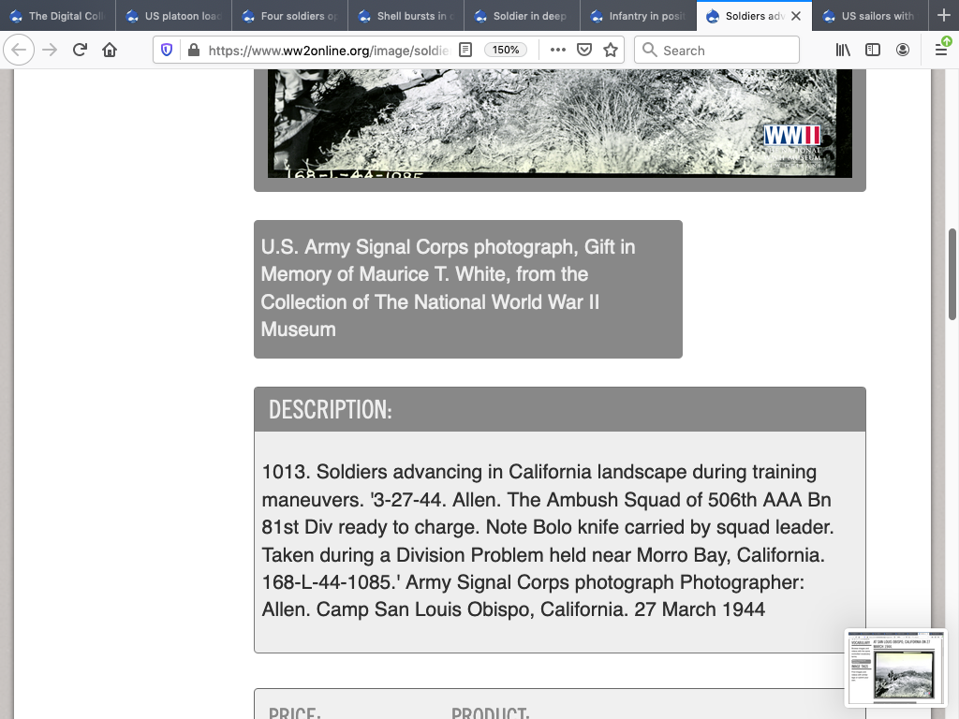
Task: Switch to 'Shell bursts in' tab
Action: 406,16
